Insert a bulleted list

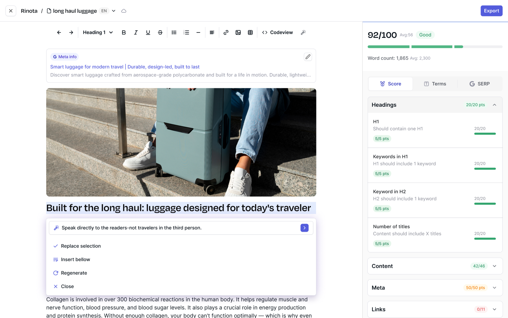pos(174,33)
